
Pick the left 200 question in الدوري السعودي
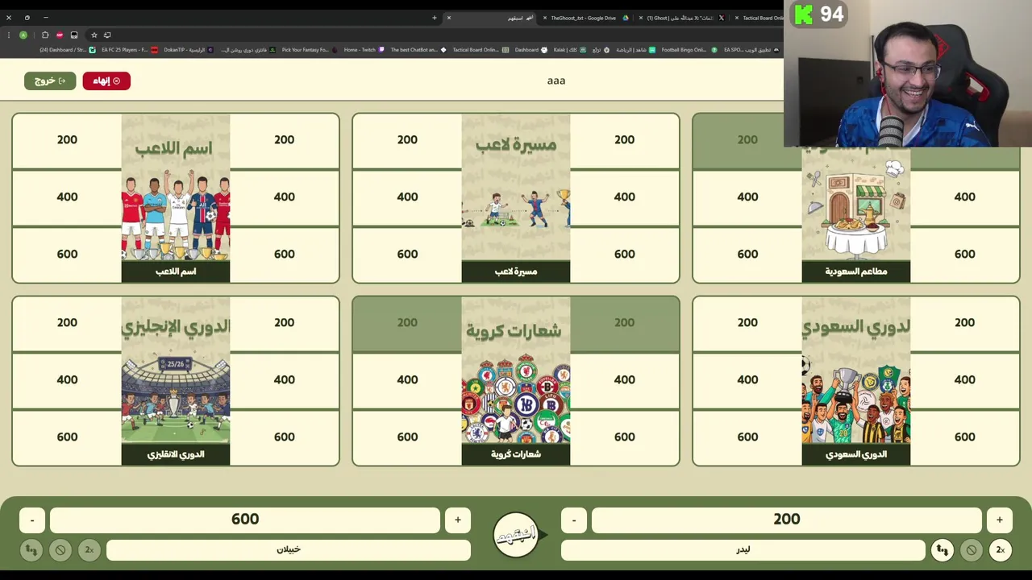747,323
